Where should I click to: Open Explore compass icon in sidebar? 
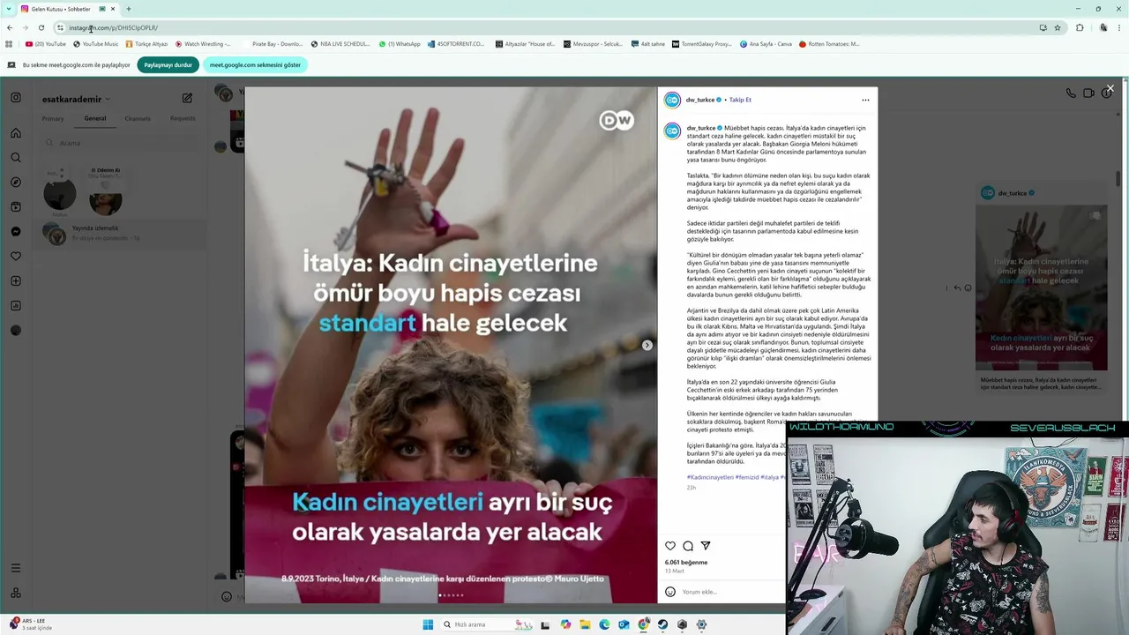(16, 183)
